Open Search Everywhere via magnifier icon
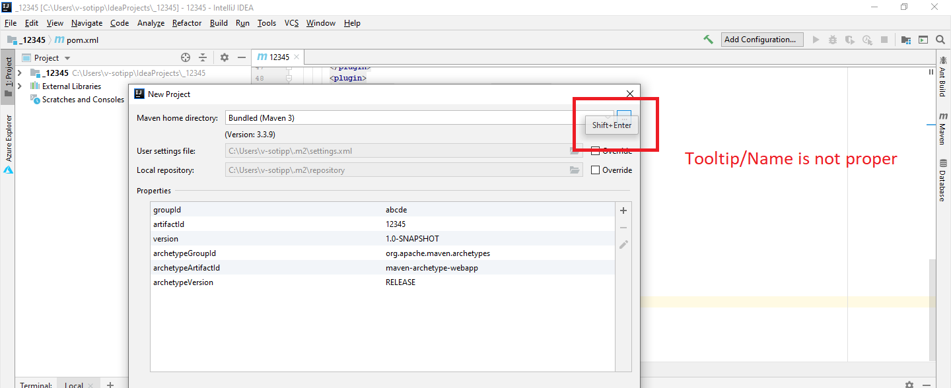Viewport: 951px width, 388px height. [x=940, y=40]
